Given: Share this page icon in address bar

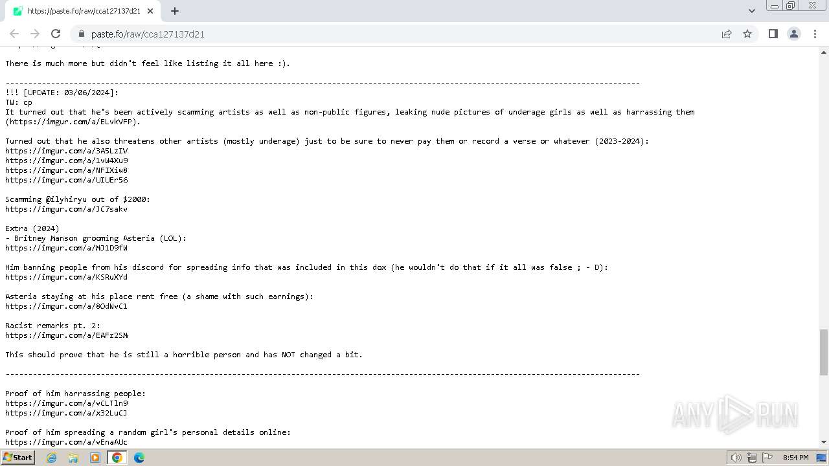Looking at the screenshot, I should pos(727,34).
